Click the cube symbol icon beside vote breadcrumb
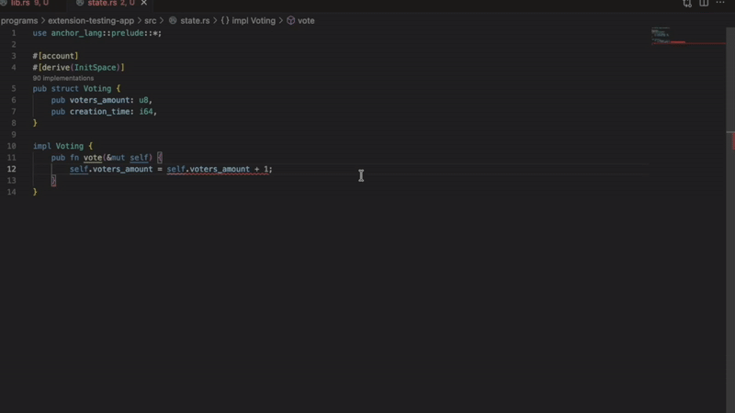 coord(291,20)
